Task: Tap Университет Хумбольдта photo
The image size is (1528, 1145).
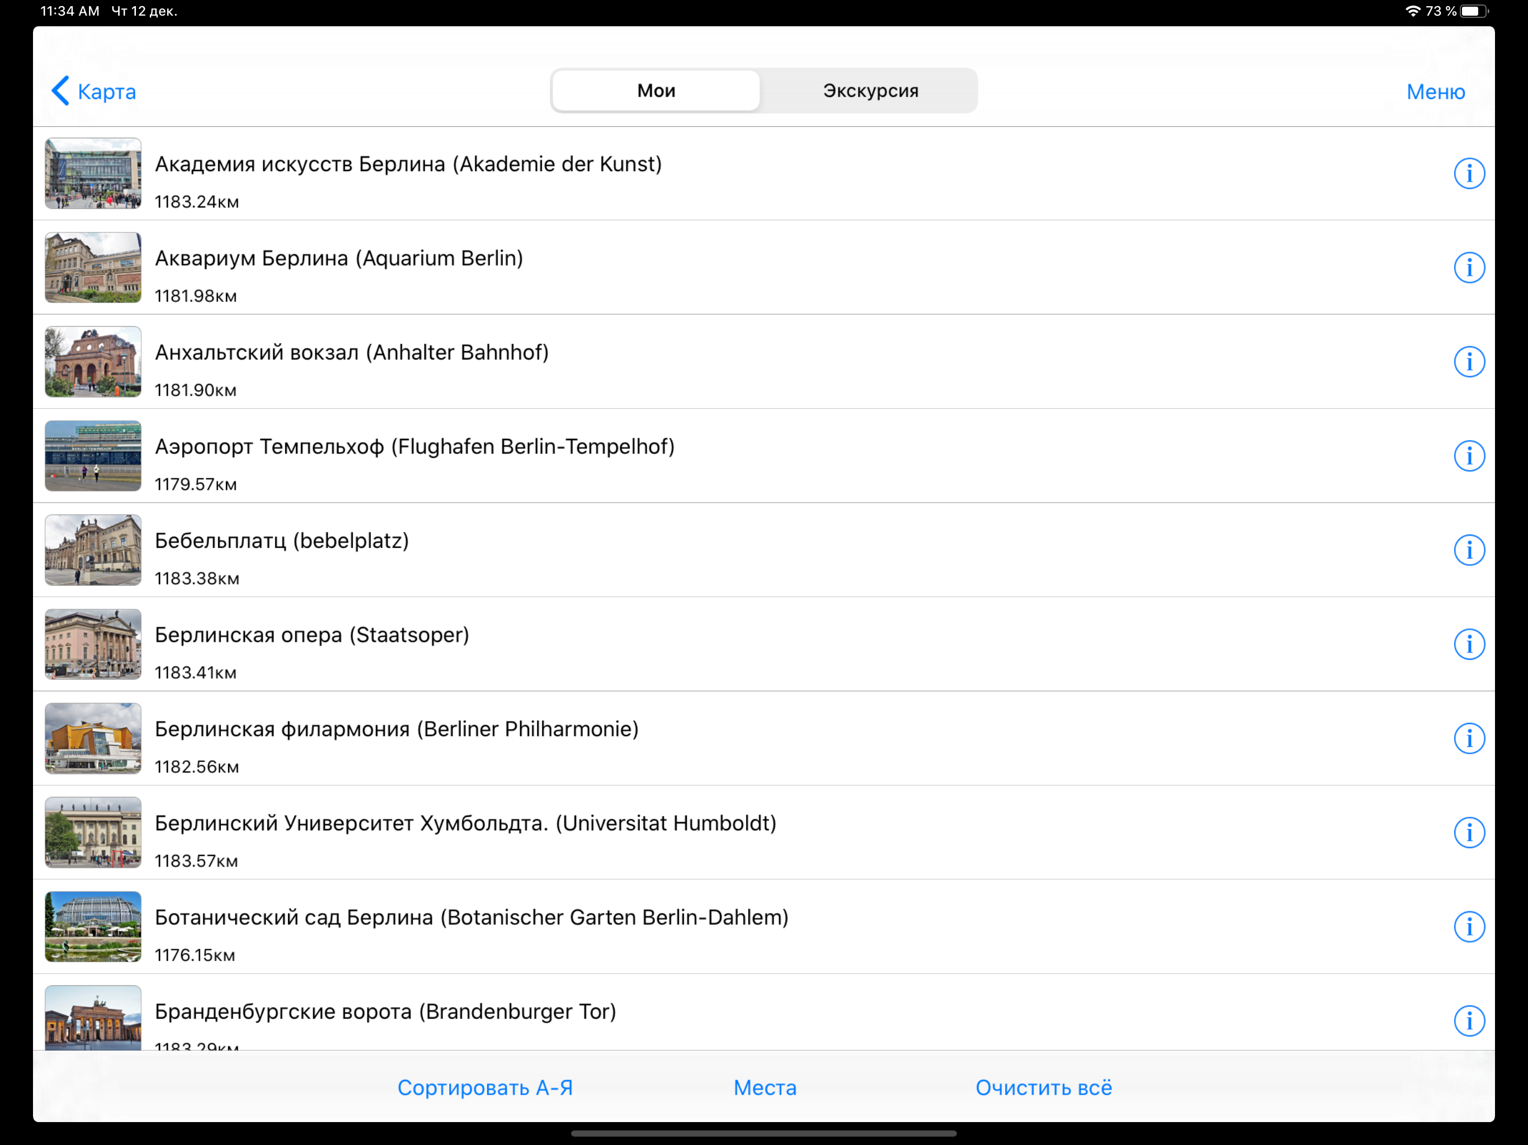Action: click(x=93, y=833)
